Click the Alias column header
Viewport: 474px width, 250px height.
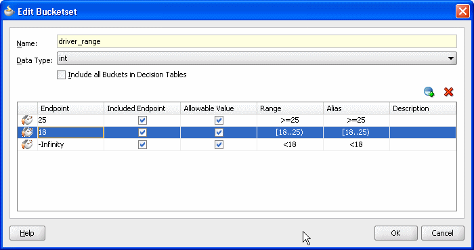coord(356,108)
